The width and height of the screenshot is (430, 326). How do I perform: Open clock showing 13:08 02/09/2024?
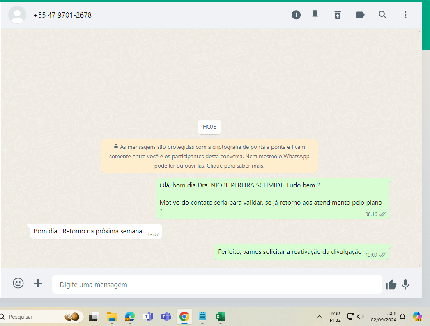click(384, 317)
